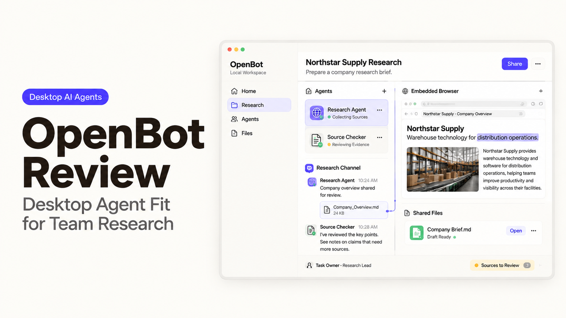Screen dimensions: 566x318
Task: Open the Research Agent options menu
Action: click(379, 110)
